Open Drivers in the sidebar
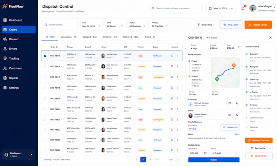 19,49
